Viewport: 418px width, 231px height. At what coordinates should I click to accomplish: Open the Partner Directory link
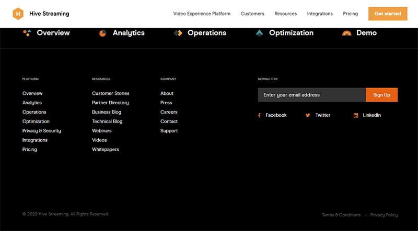(110, 103)
